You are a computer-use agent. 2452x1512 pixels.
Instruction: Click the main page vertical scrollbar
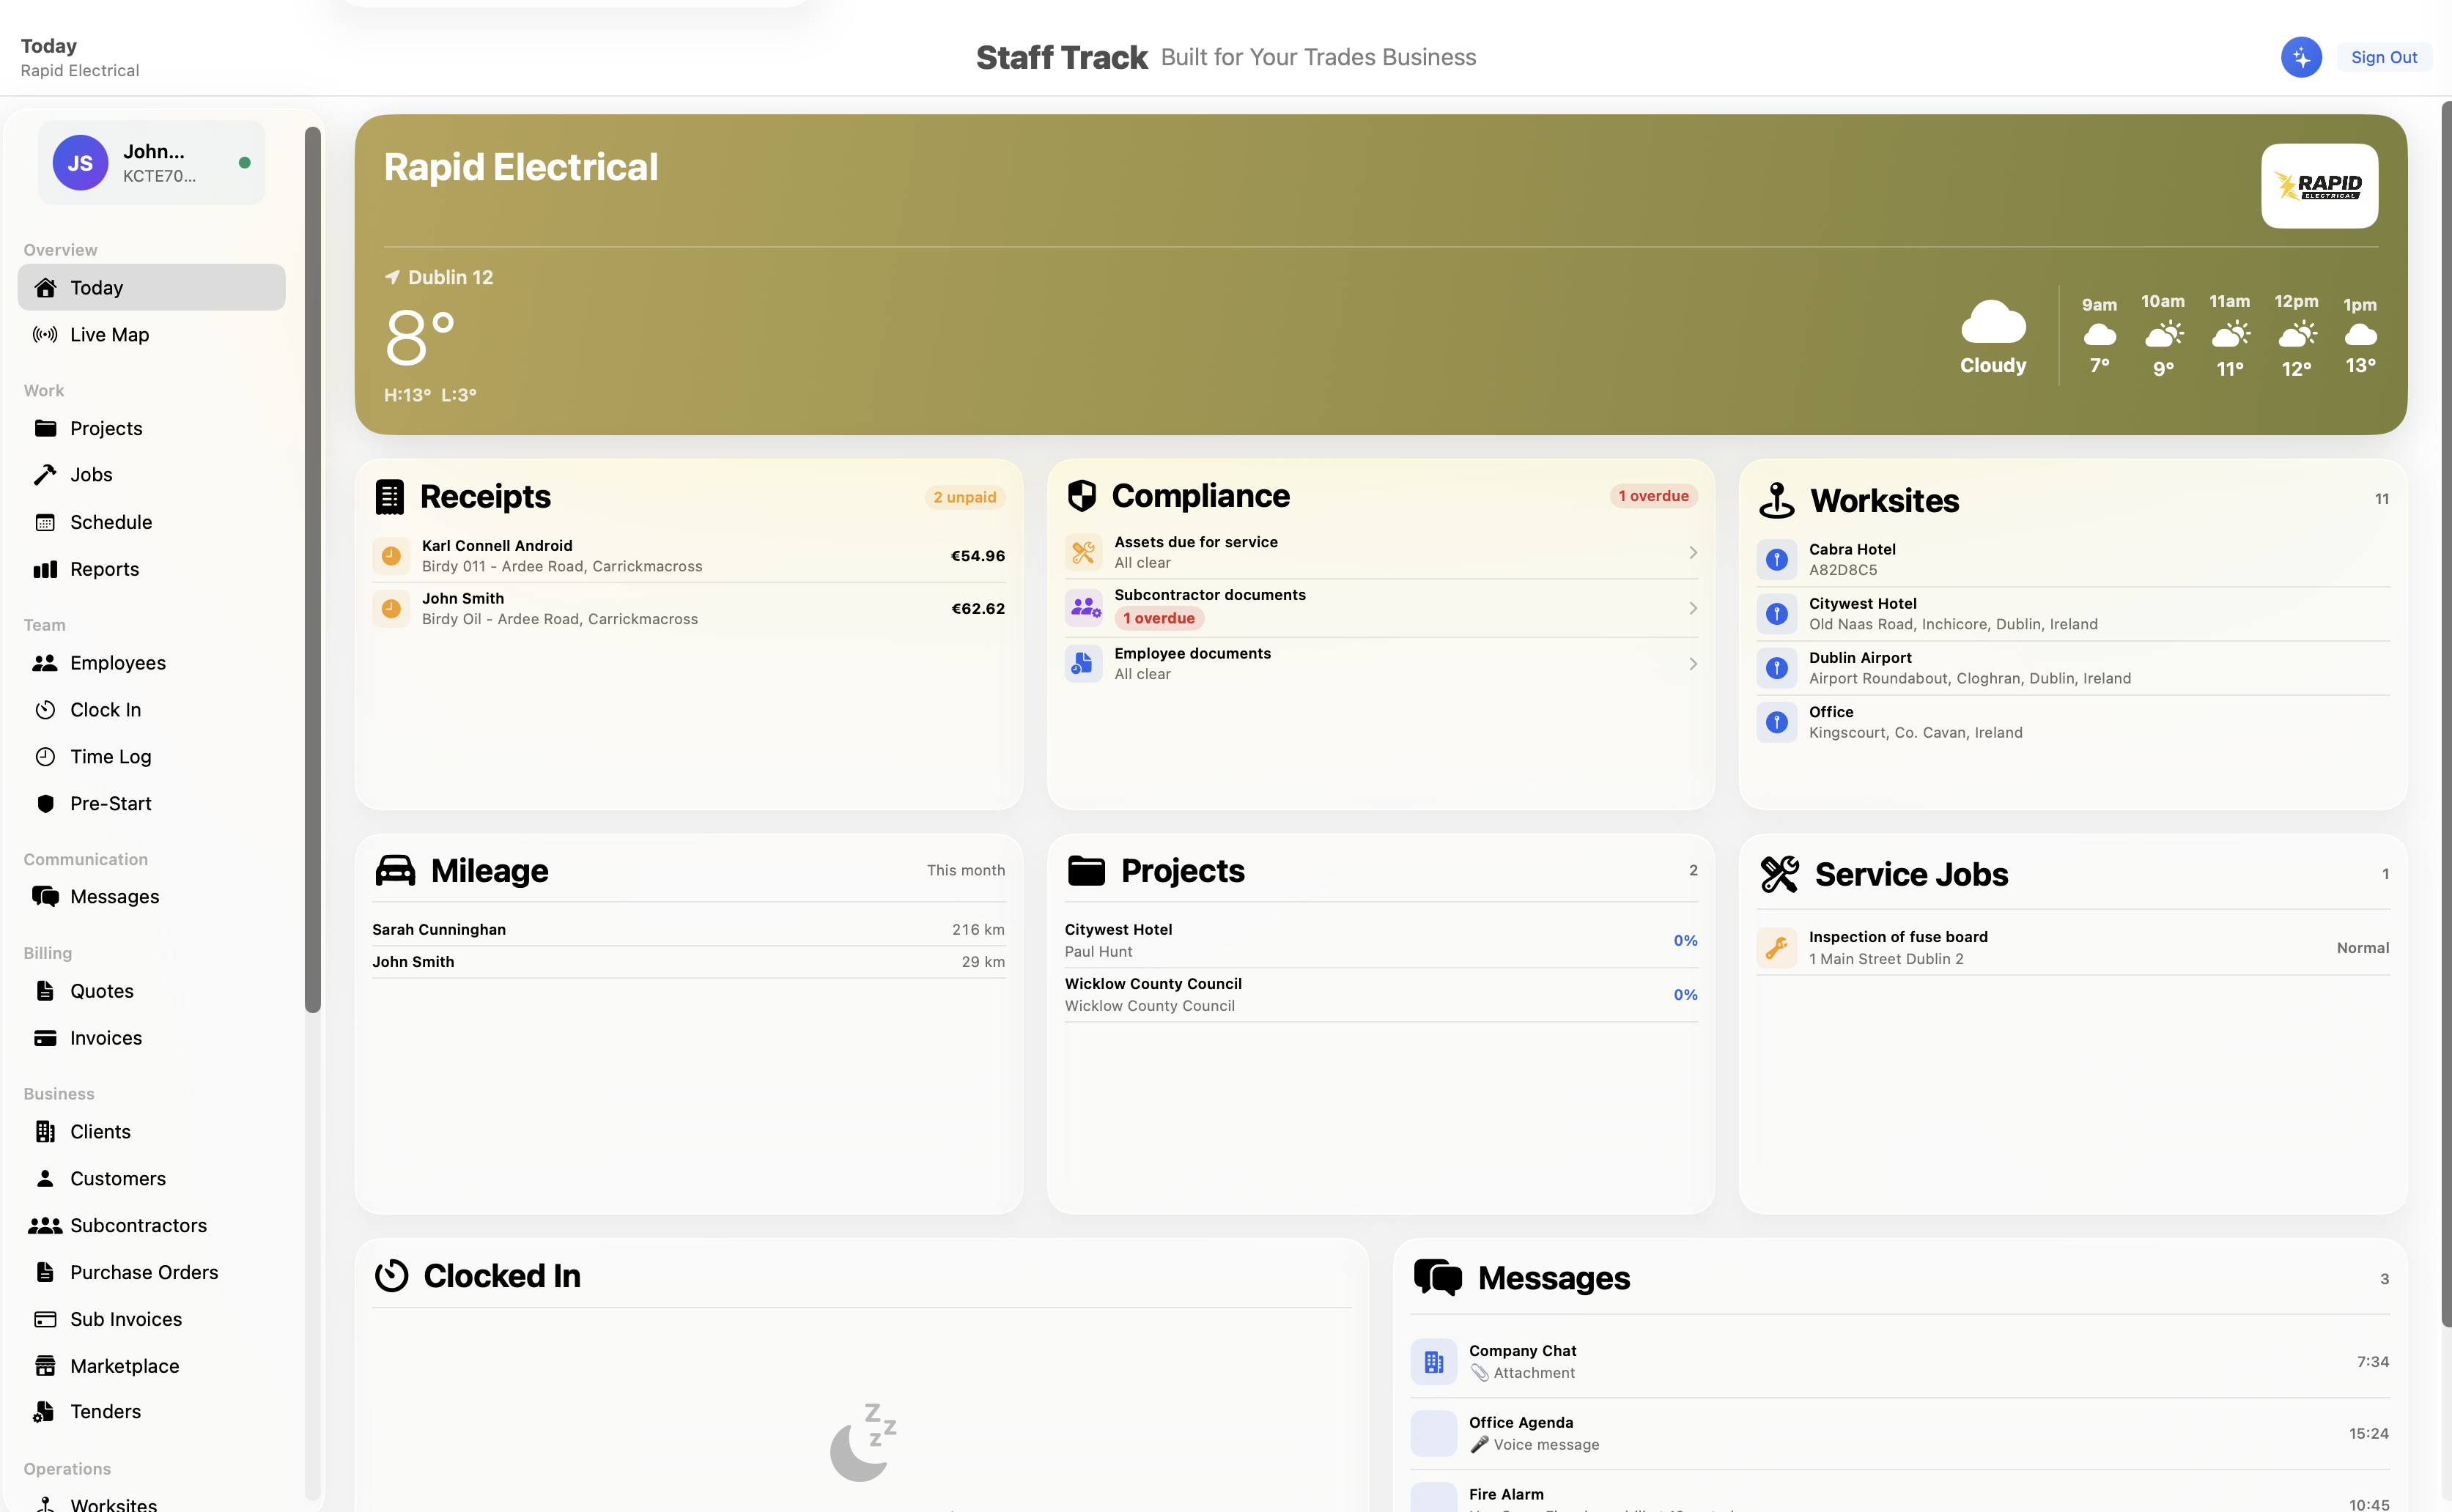[2446, 715]
